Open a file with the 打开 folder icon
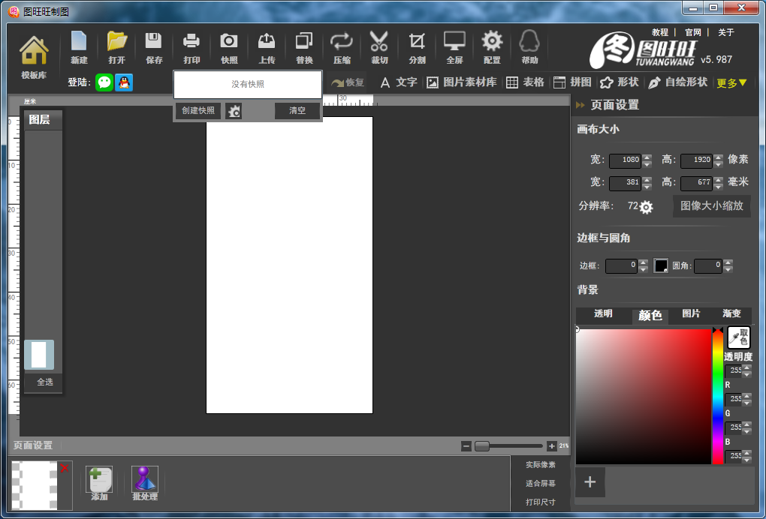The height and width of the screenshot is (519, 766). pos(116,48)
